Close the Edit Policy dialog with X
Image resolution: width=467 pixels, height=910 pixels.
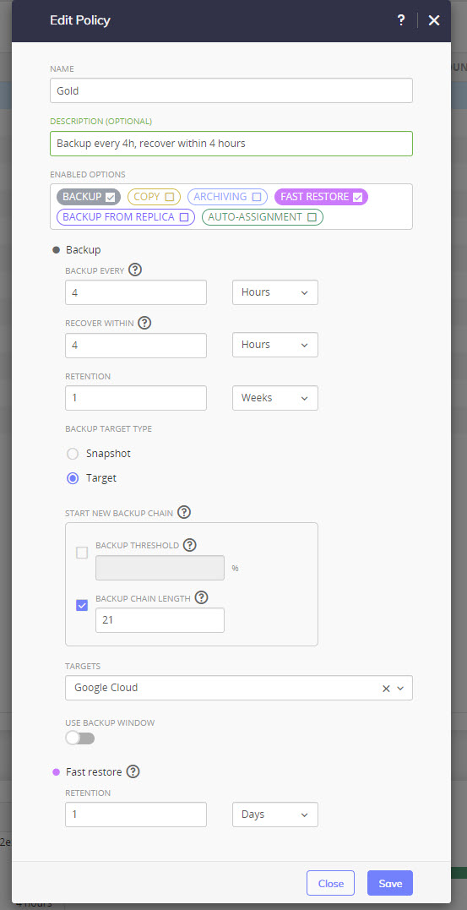(x=434, y=20)
